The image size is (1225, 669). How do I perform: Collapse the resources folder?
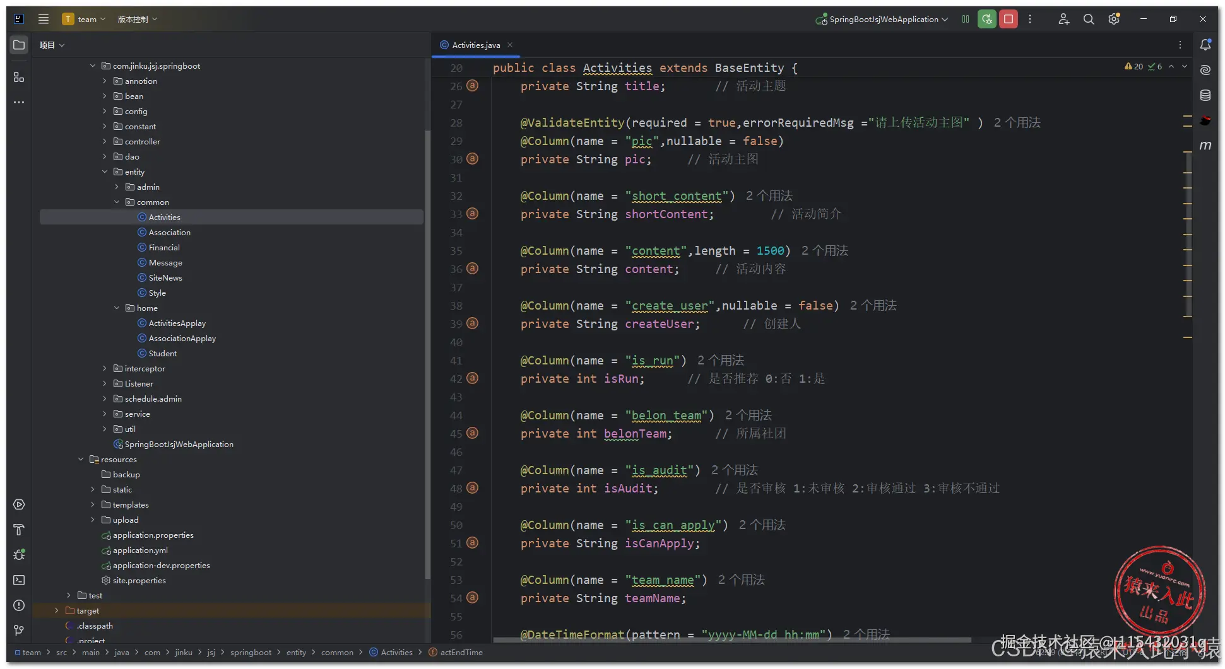[81, 459]
